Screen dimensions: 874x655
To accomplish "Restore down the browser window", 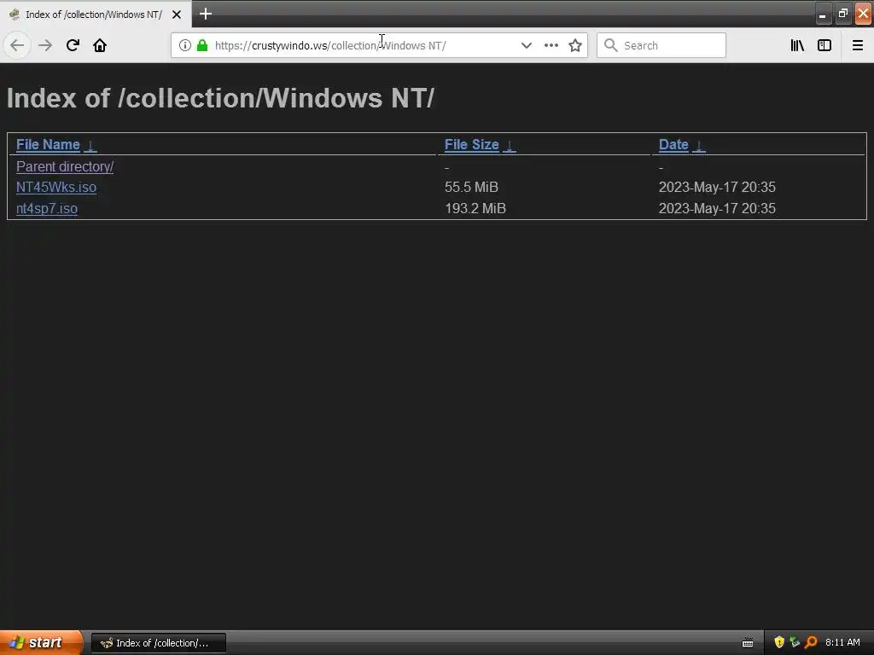I will [x=842, y=14].
